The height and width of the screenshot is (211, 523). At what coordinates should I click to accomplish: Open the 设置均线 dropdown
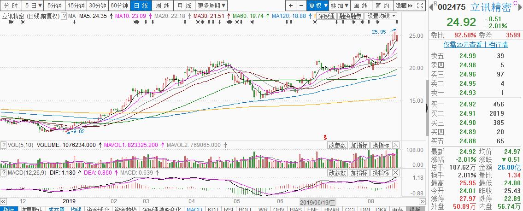tap(381, 16)
